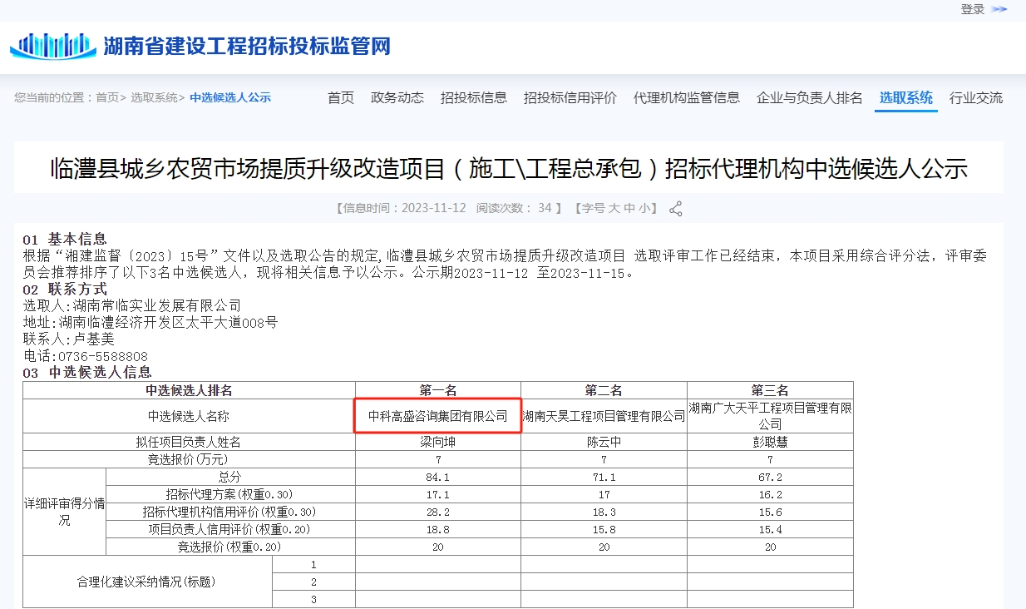Click contact name 卢基美 line

[x=69, y=339]
